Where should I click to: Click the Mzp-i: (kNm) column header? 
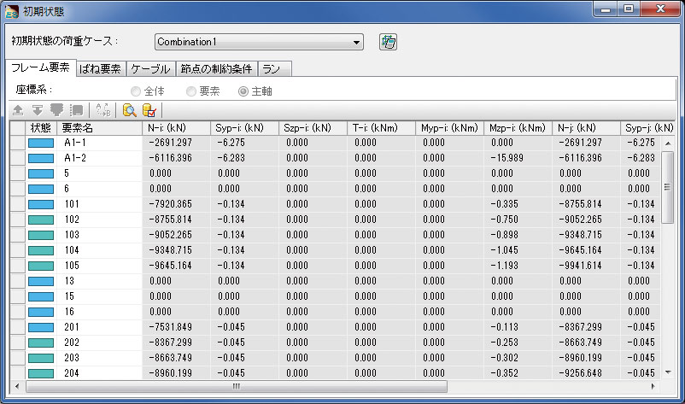pos(518,128)
